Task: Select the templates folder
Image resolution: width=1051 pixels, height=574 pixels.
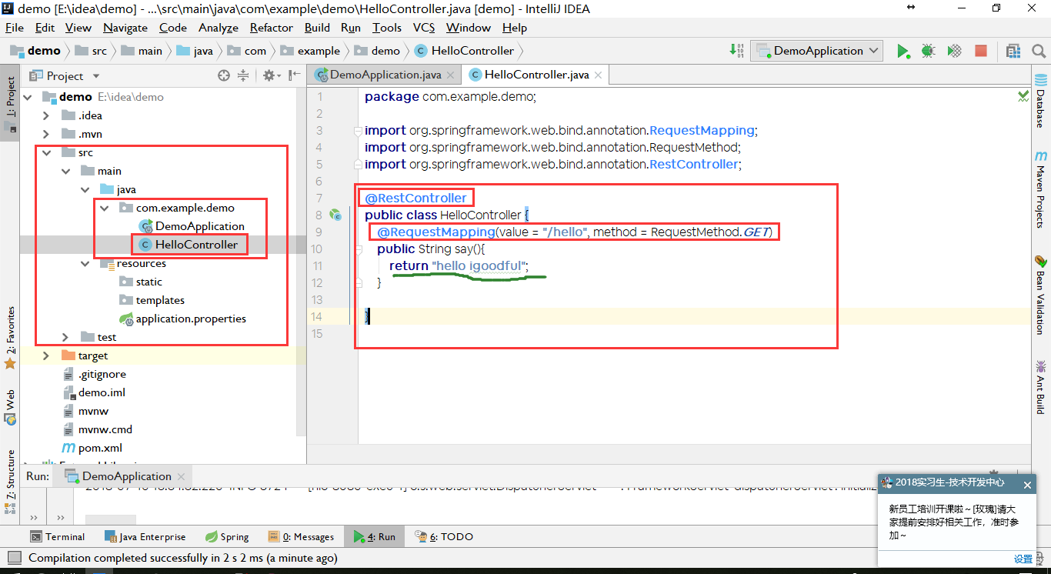Action: pyautogui.click(x=152, y=300)
